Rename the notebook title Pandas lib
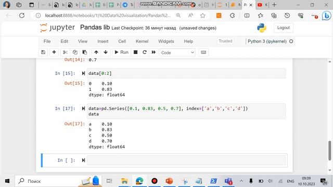 95,28
